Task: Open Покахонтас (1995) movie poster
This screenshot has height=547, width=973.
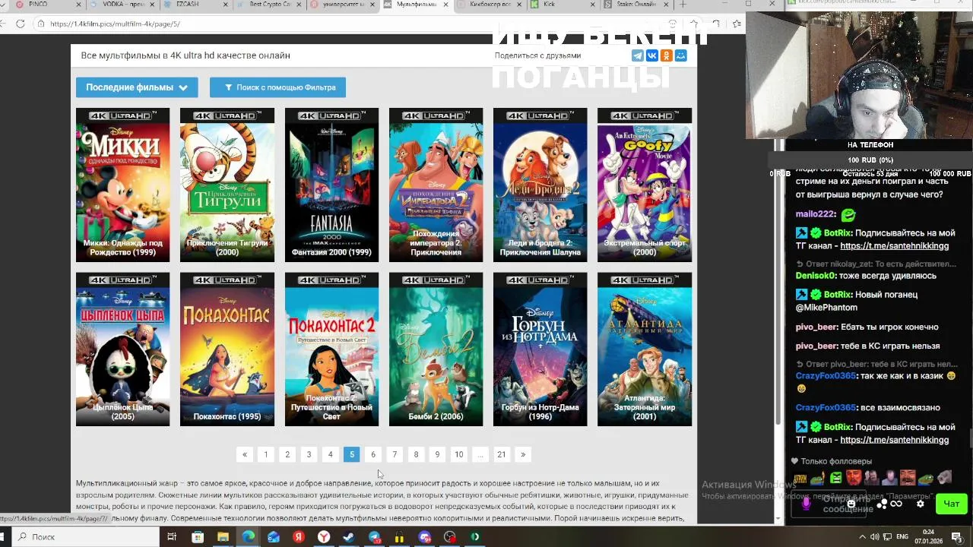Action: (227, 349)
